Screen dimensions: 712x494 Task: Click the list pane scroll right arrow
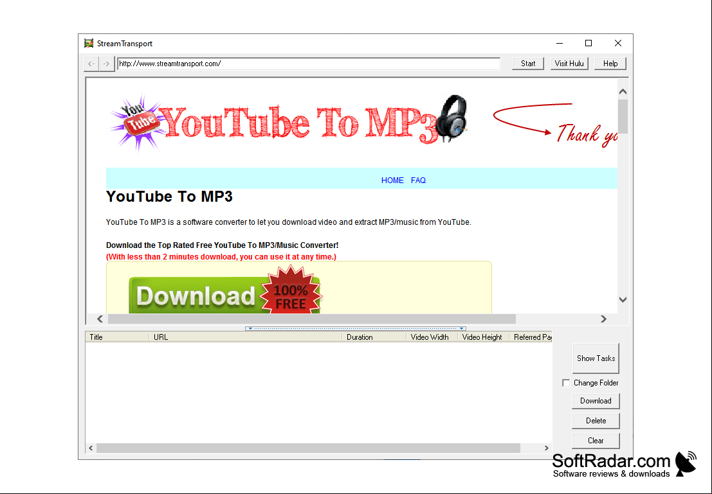[x=546, y=448]
